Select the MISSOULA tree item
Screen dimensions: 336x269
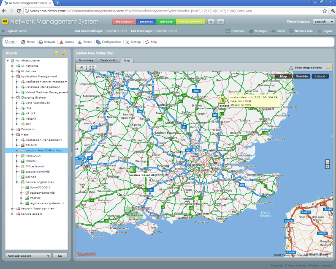tap(33, 156)
